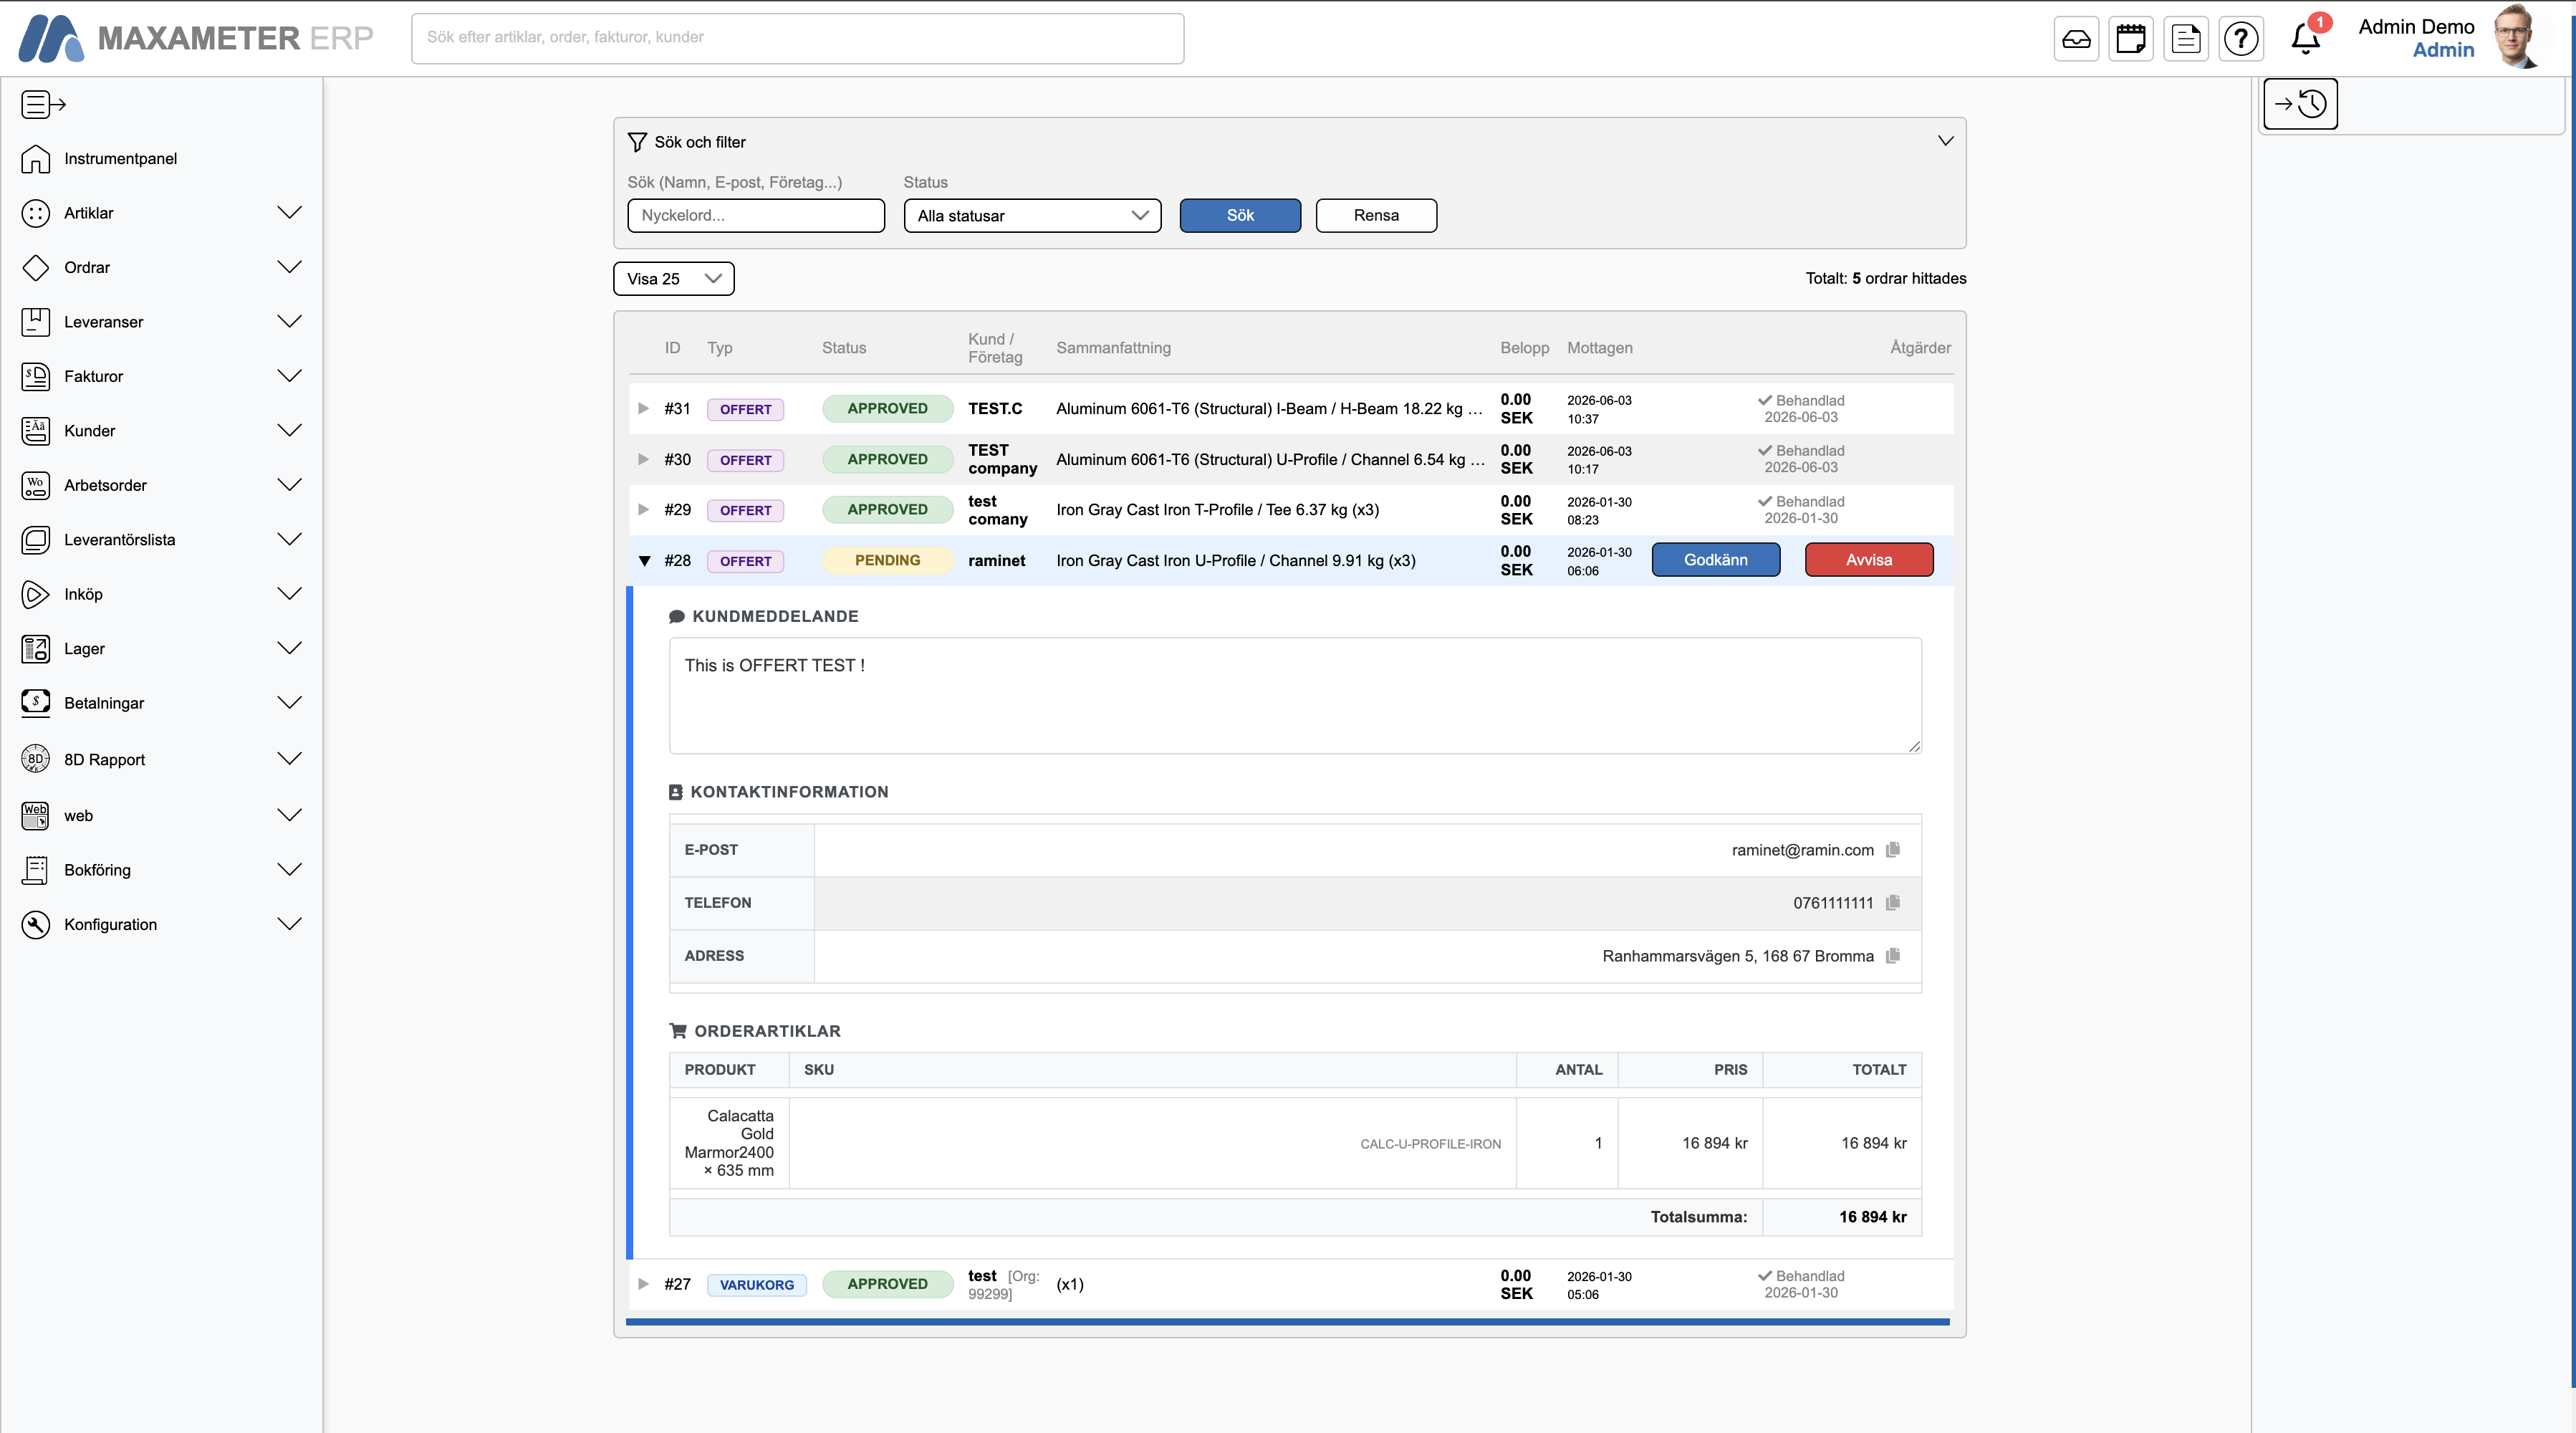Click the Konfiguration wrench icon
Viewport: 2576px width, 1433px height.
point(35,925)
